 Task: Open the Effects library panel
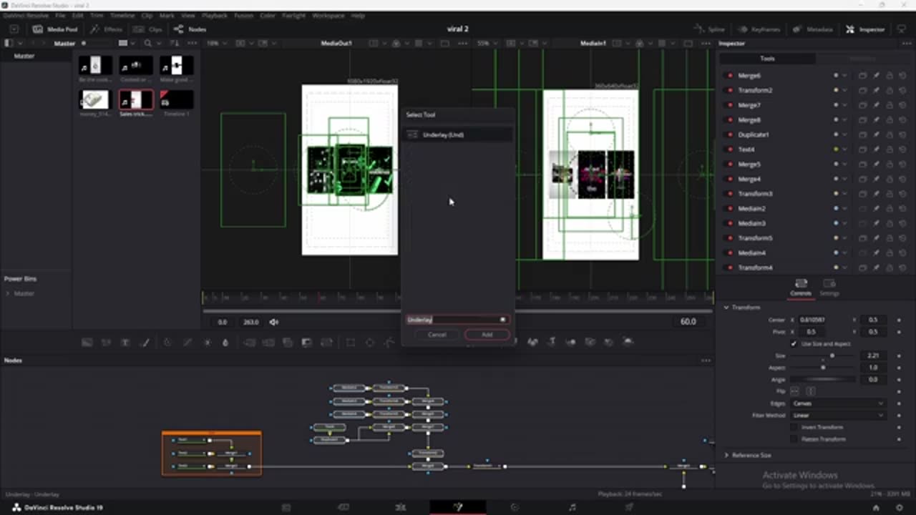(x=106, y=29)
